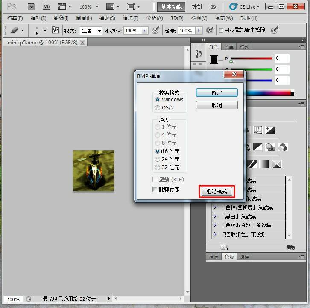Launch Bridge with the Br icon
This screenshot has height=308, width=310.
pyautogui.click(x=31, y=7)
